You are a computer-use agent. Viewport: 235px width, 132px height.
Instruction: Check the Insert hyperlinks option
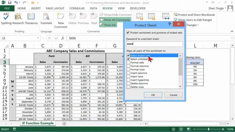(x=128, y=80)
